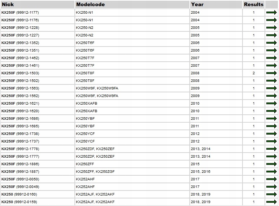The image size is (279, 206).
Task: Click green arrow in KX250XAFB 99912-1621 row
Action: [271, 103]
